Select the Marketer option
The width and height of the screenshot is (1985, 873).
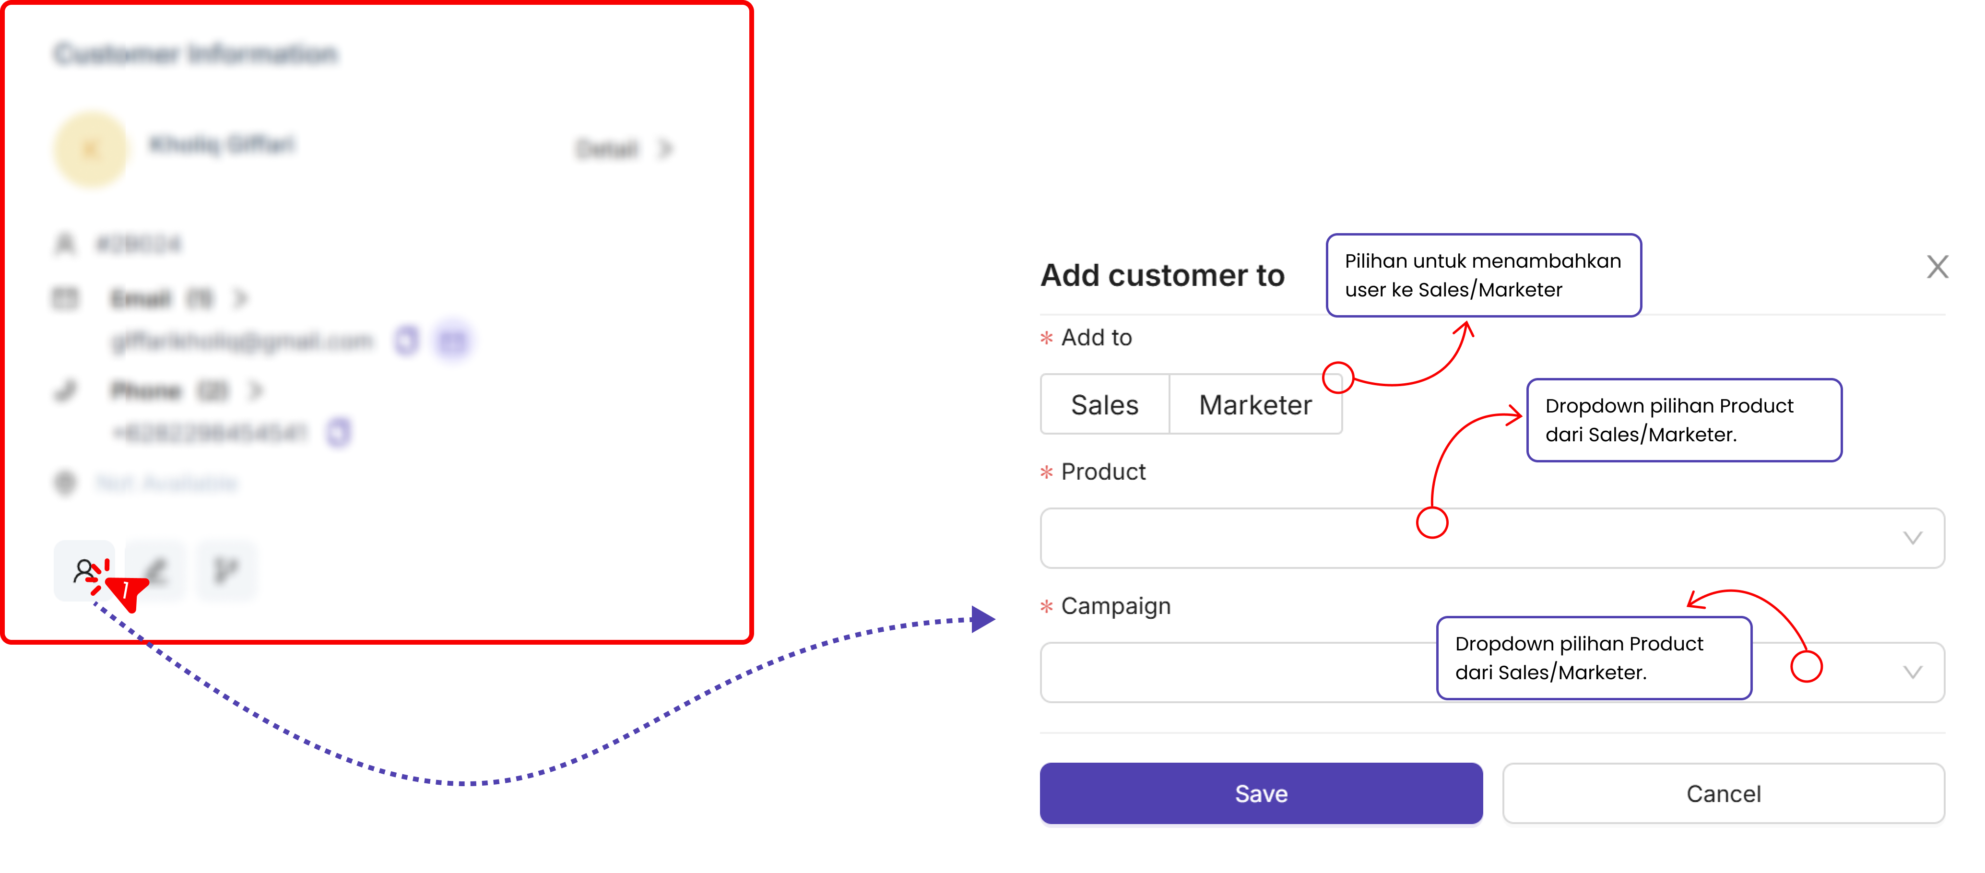point(1255,404)
